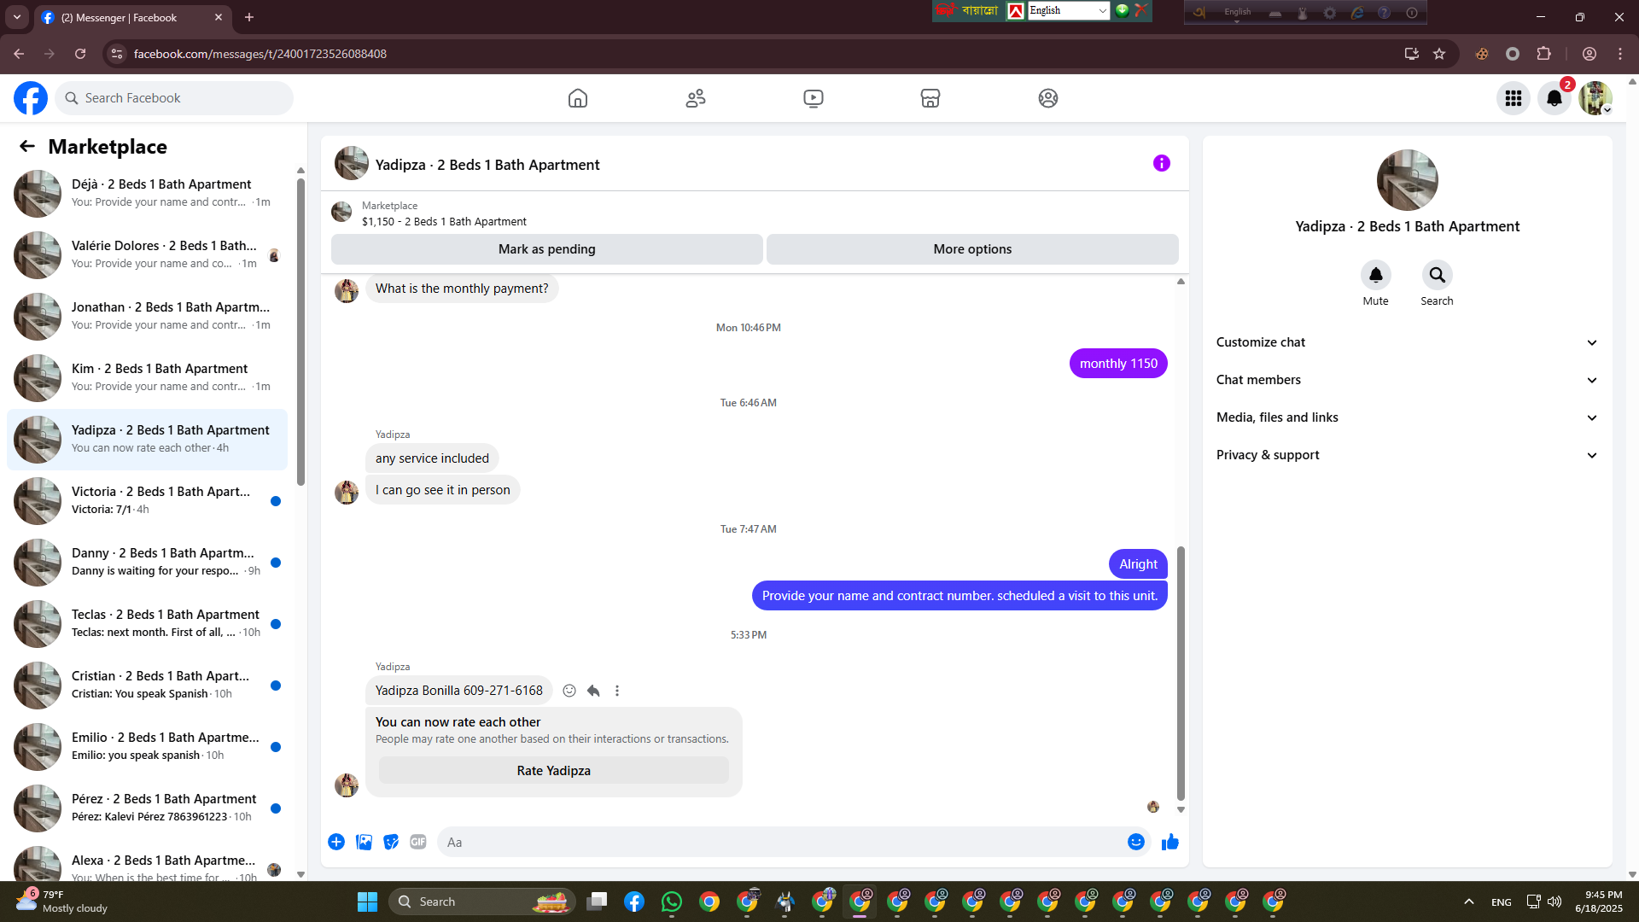This screenshot has height=922, width=1639.
Task: Open the weather widget
Action: click(64, 901)
